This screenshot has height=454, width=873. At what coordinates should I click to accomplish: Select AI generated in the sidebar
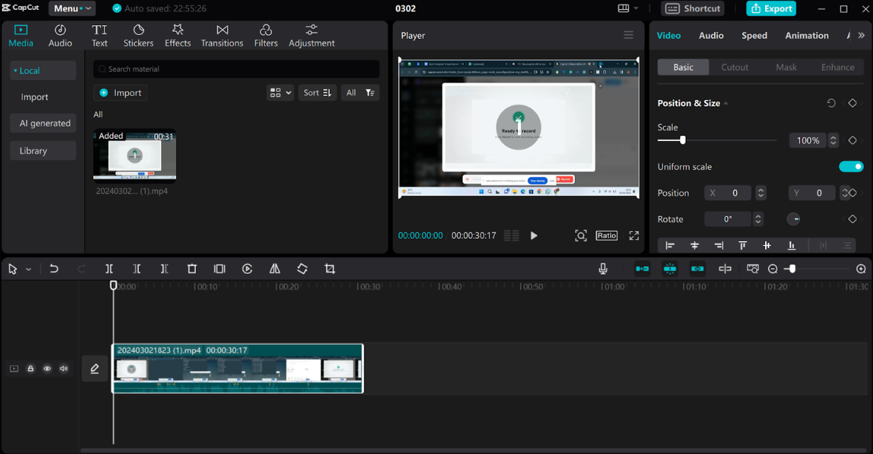(43, 123)
